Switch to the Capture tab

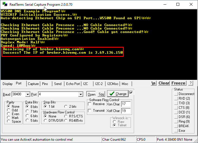(x=33, y=84)
